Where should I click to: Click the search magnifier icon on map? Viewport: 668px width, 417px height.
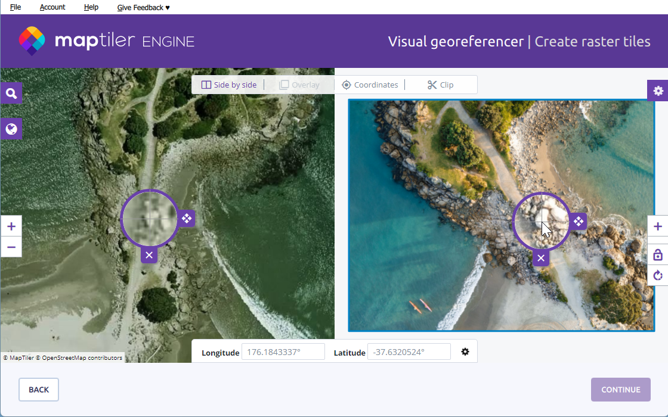point(11,94)
